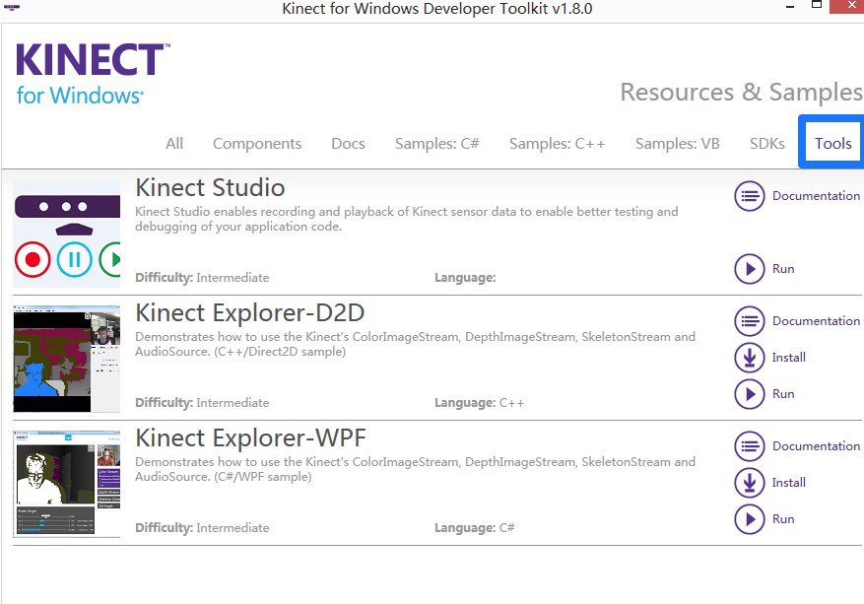Maximize the Developer Toolkit window
This screenshot has height=604, width=864.
point(817,4)
